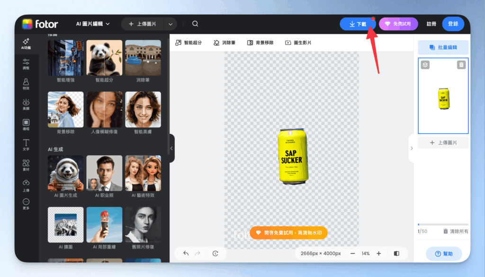The width and height of the screenshot is (485, 277).
Task: Toggle the before/after compare view
Action: coord(396,253)
